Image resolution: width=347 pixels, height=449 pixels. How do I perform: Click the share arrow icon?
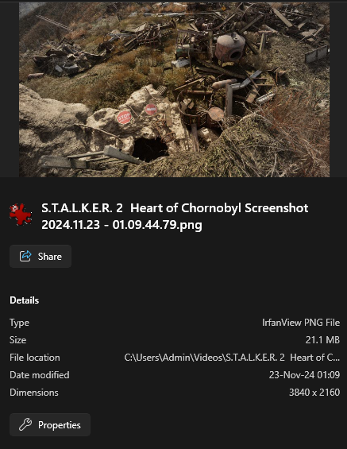click(25, 256)
